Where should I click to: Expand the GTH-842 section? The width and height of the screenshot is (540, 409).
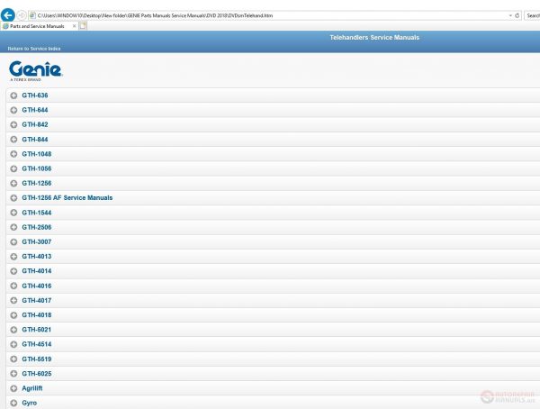pos(273,124)
